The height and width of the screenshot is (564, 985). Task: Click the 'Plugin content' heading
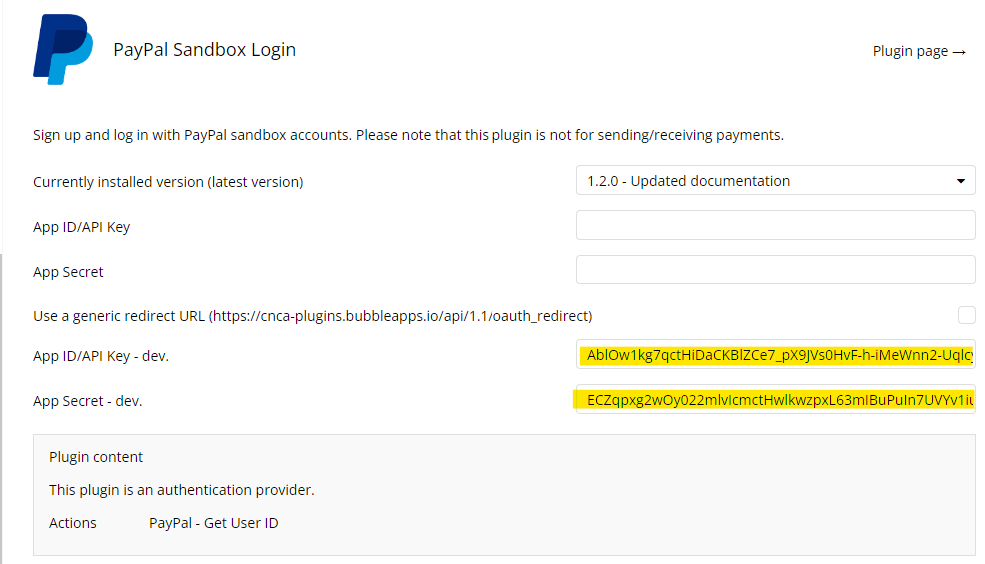[x=96, y=456]
